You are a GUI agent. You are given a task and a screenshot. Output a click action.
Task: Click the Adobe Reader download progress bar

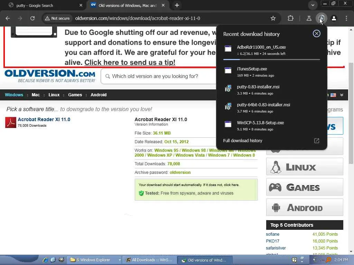pyautogui.click(x=271, y=59)
